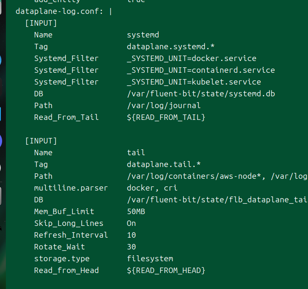Click the storage.type filesystem value
This screenshot has width=308, height=289.
150,259
